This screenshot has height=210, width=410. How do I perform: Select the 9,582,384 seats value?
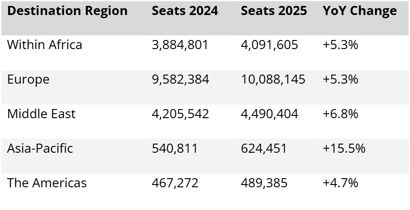coord(180,80)
